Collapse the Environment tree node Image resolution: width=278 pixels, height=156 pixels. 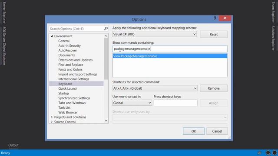(x=52, y=36)
